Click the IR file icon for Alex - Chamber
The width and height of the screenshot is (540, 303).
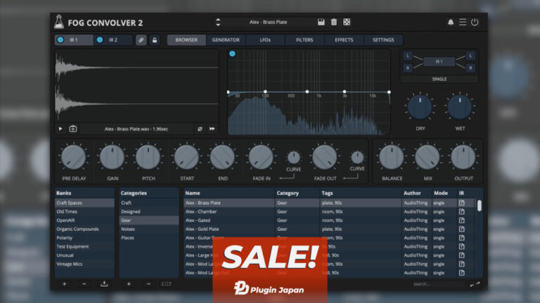(x=462, y=212)
